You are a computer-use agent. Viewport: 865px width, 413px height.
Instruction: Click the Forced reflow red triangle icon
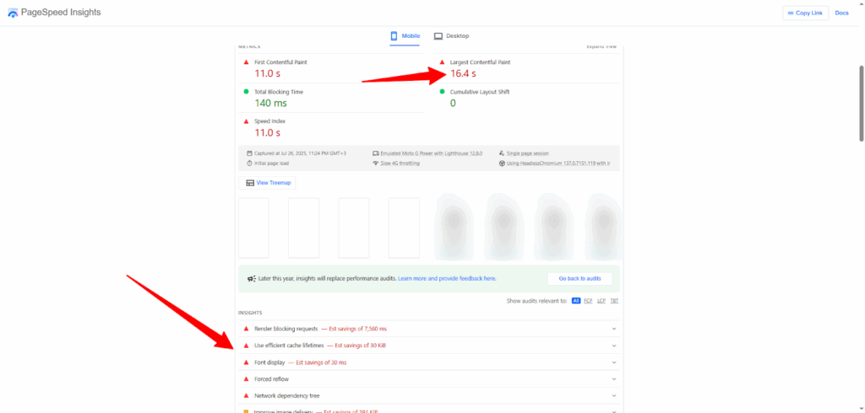pos(246,378)
